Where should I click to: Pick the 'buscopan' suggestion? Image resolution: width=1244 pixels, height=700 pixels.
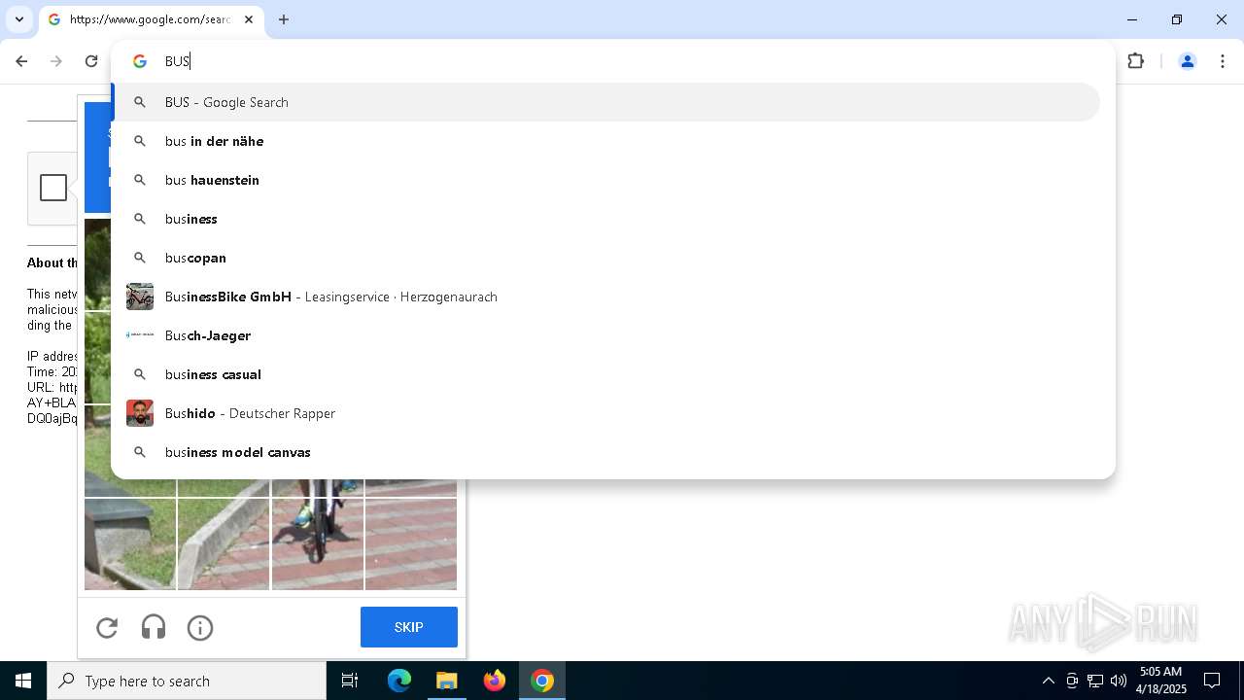[x=606, y=258]
